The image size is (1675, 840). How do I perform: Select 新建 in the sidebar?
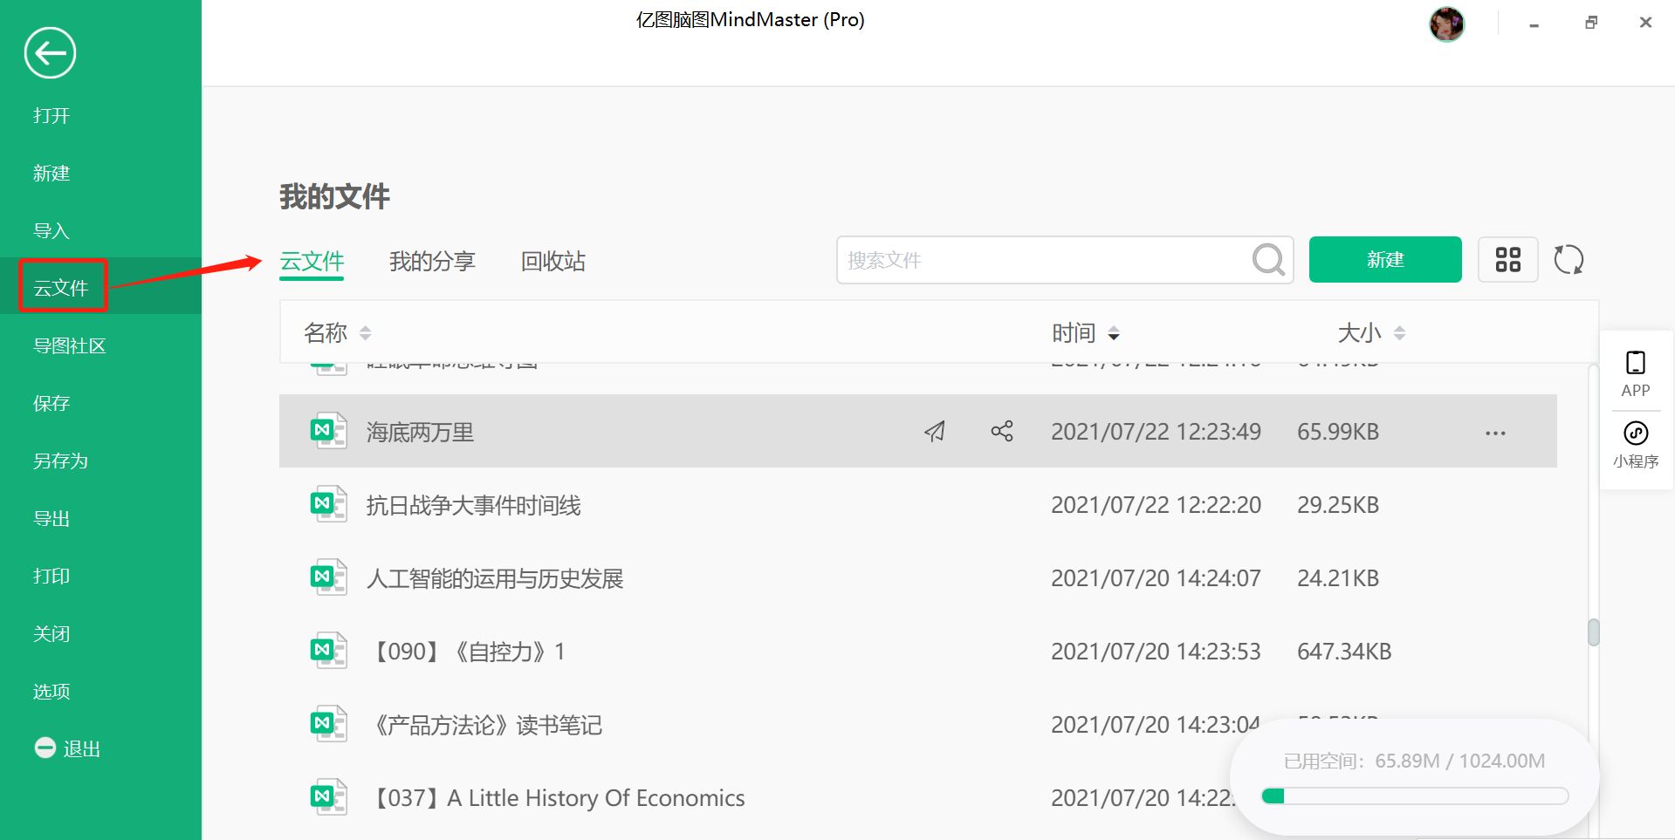point(51,174)
